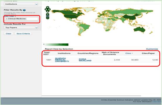Click the green map color scale bar
Image resolution: width=162 pixels, height=105 pixels.
(57, 45)
